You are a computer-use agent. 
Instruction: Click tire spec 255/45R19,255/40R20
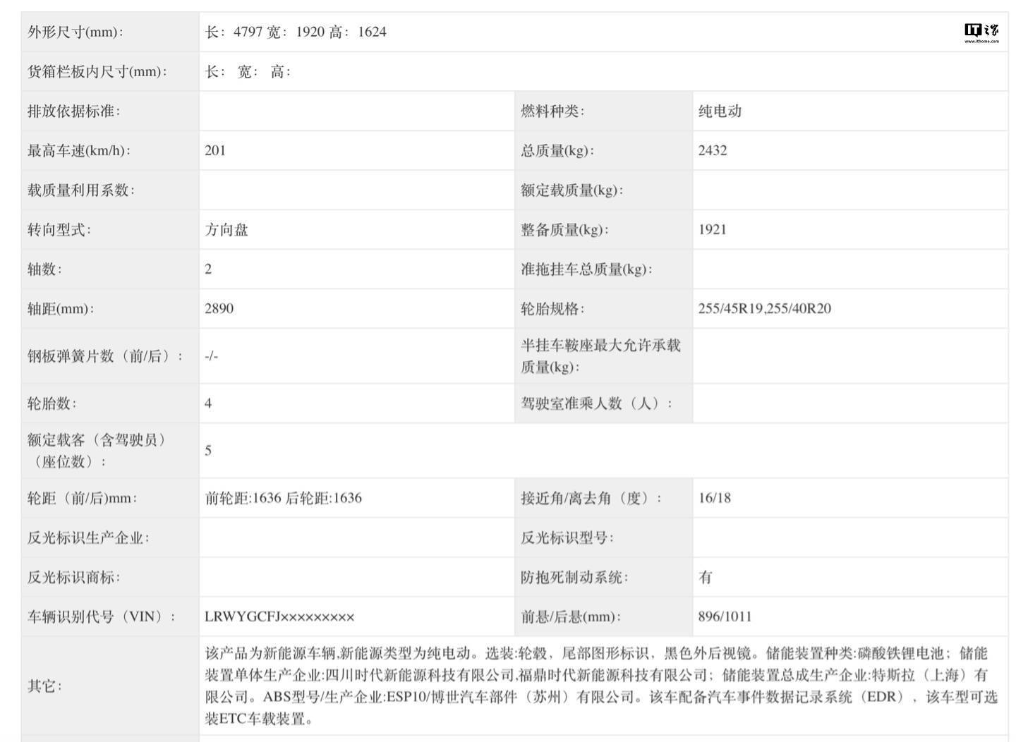pos(765,308)
